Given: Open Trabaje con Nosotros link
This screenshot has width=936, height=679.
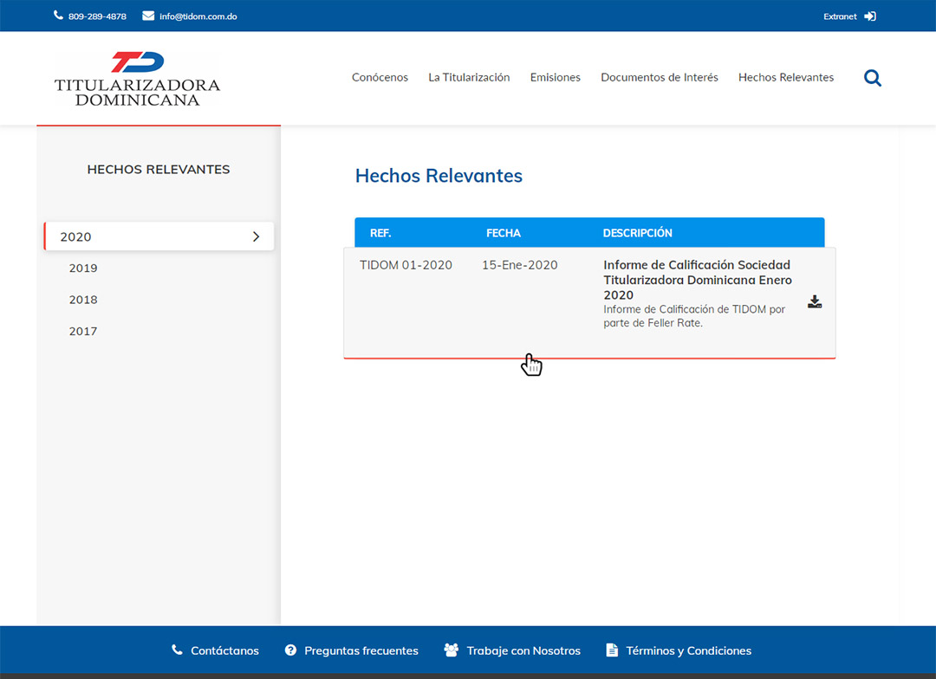Looking at the screenshot, I should [x=523, y=650].
